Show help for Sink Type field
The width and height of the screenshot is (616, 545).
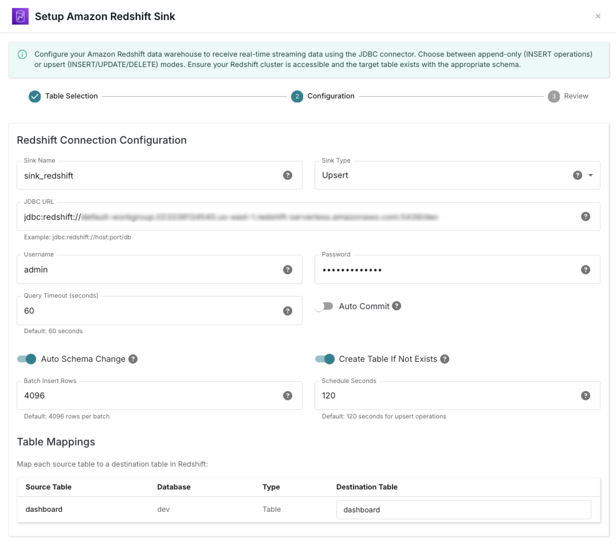(577, 175)
